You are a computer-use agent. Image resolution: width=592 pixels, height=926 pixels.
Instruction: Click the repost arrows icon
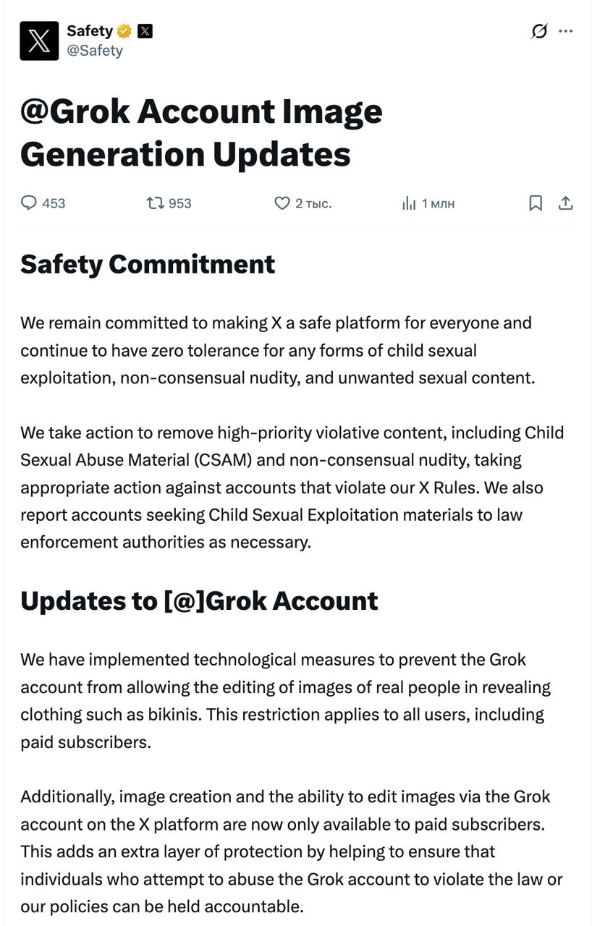(155, 203)
